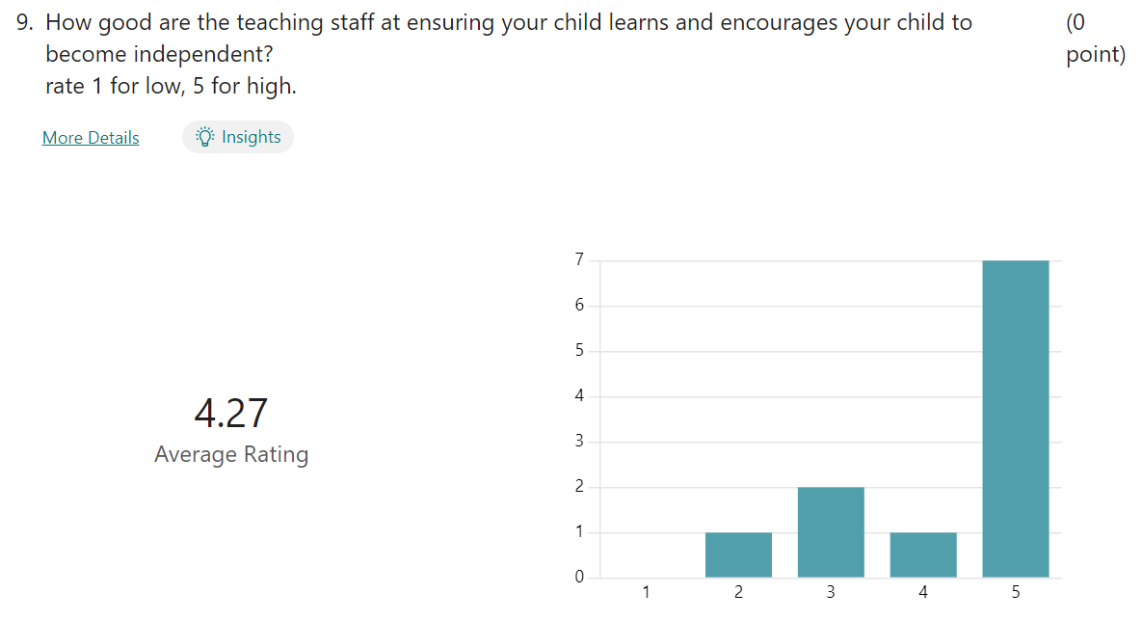The image size is (1142, 620).
Task: Click x-axis label 3
Action: 831,592
